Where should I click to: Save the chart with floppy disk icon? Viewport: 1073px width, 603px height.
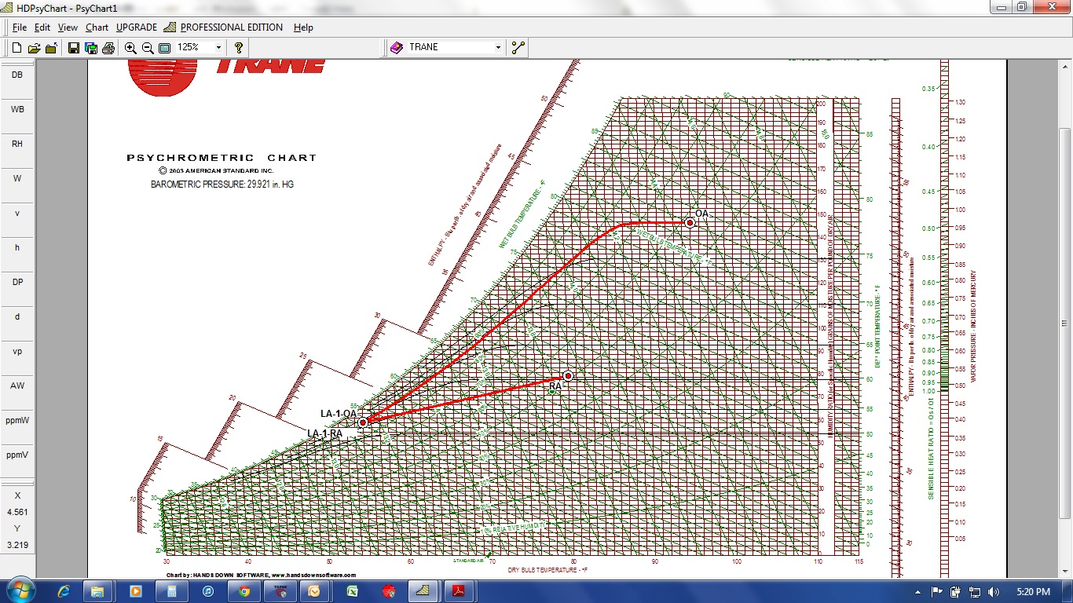pyautogui.click(x=73, y=48)
